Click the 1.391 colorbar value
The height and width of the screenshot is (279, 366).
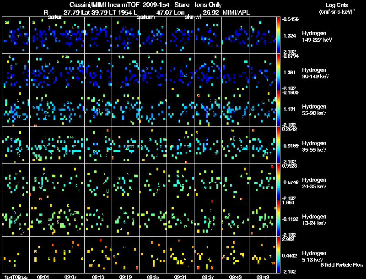point(290,72)
